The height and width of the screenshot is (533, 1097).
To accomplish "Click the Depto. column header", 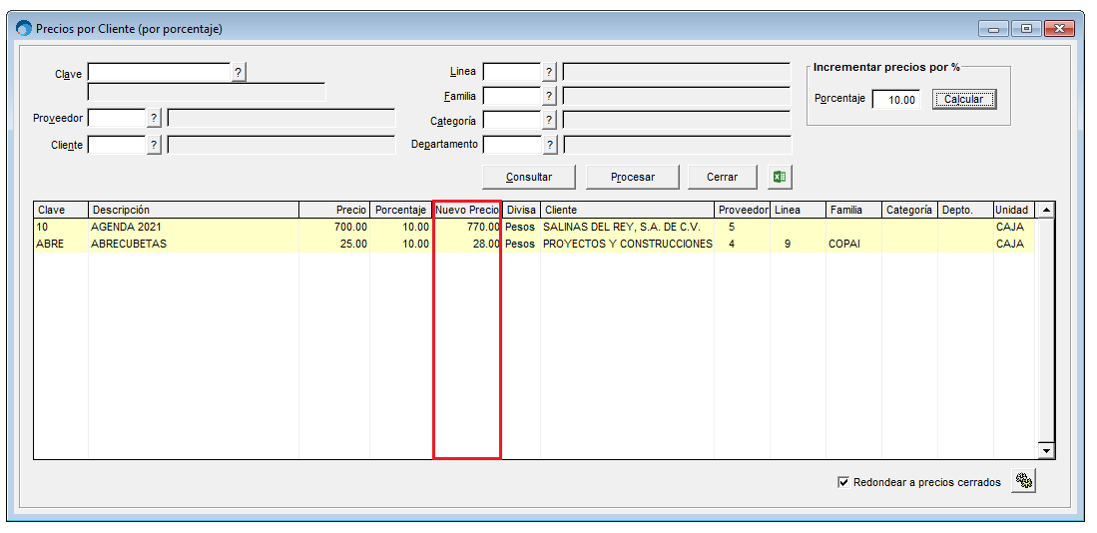I will tap(965, 210).
